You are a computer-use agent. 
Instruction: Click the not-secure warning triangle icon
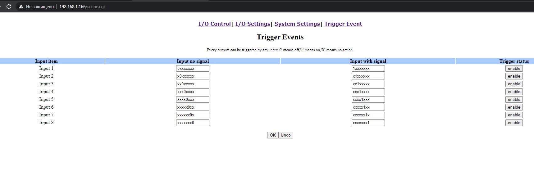21,7
